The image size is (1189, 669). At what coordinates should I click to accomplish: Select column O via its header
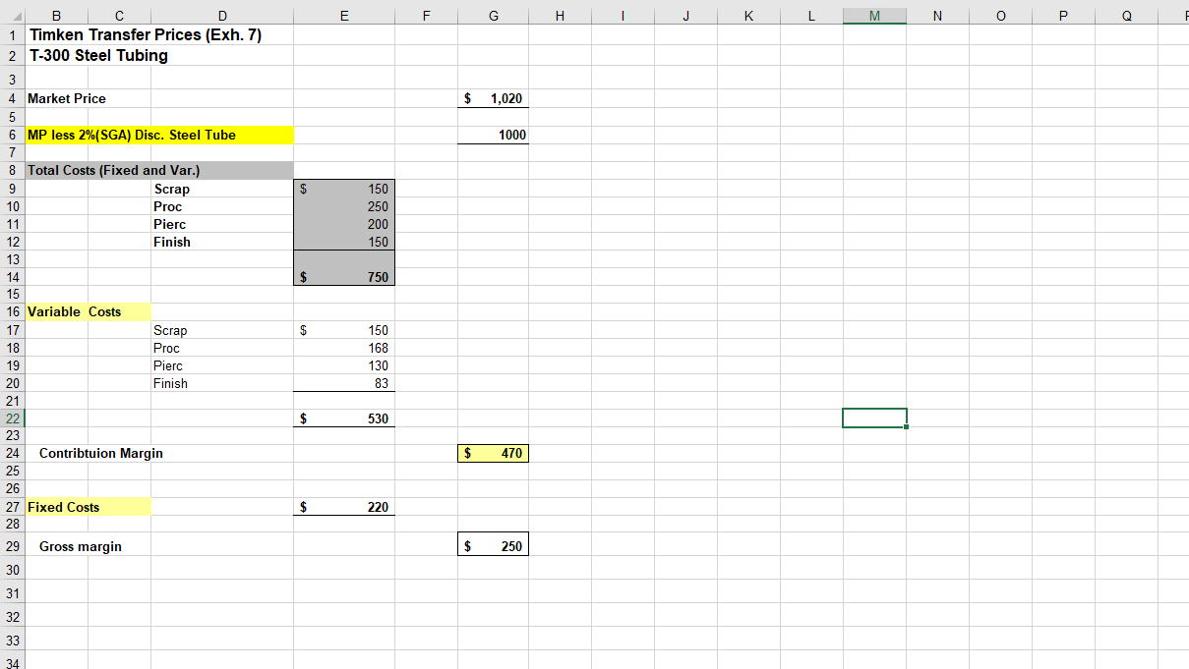1000,16
